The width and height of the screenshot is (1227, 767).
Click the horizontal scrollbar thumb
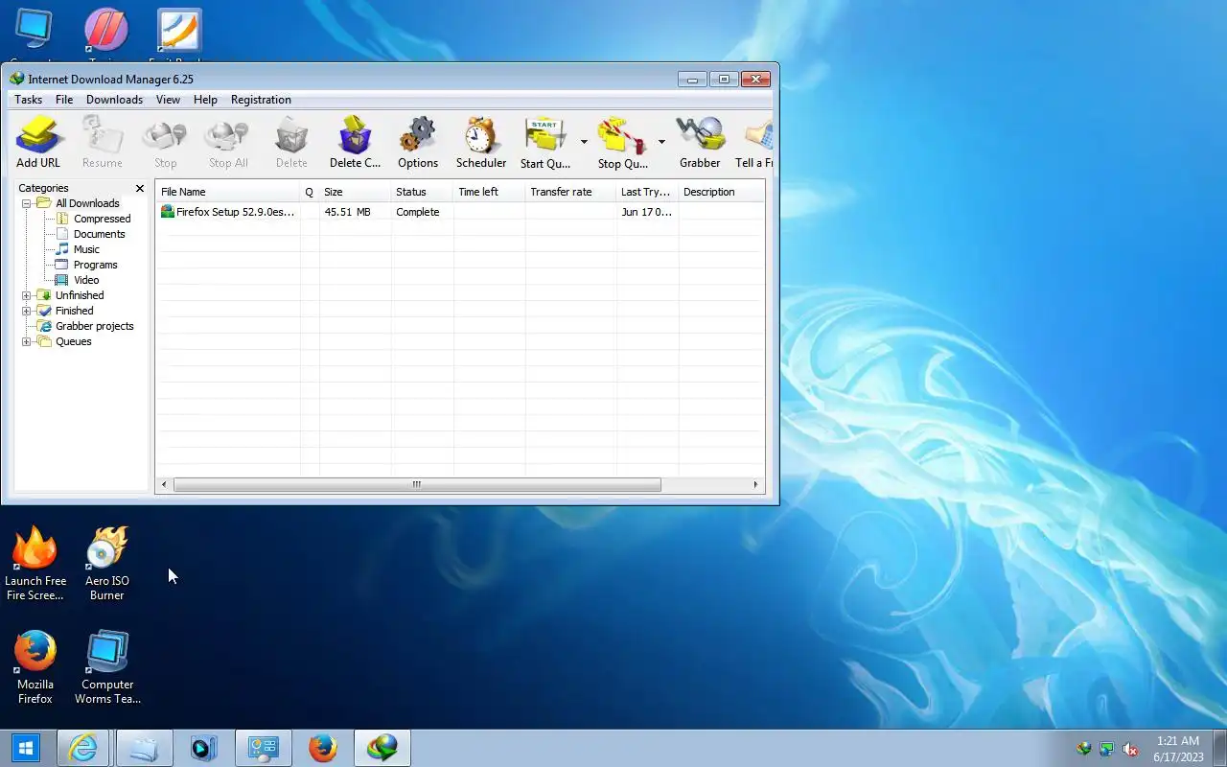click(417, 485)
